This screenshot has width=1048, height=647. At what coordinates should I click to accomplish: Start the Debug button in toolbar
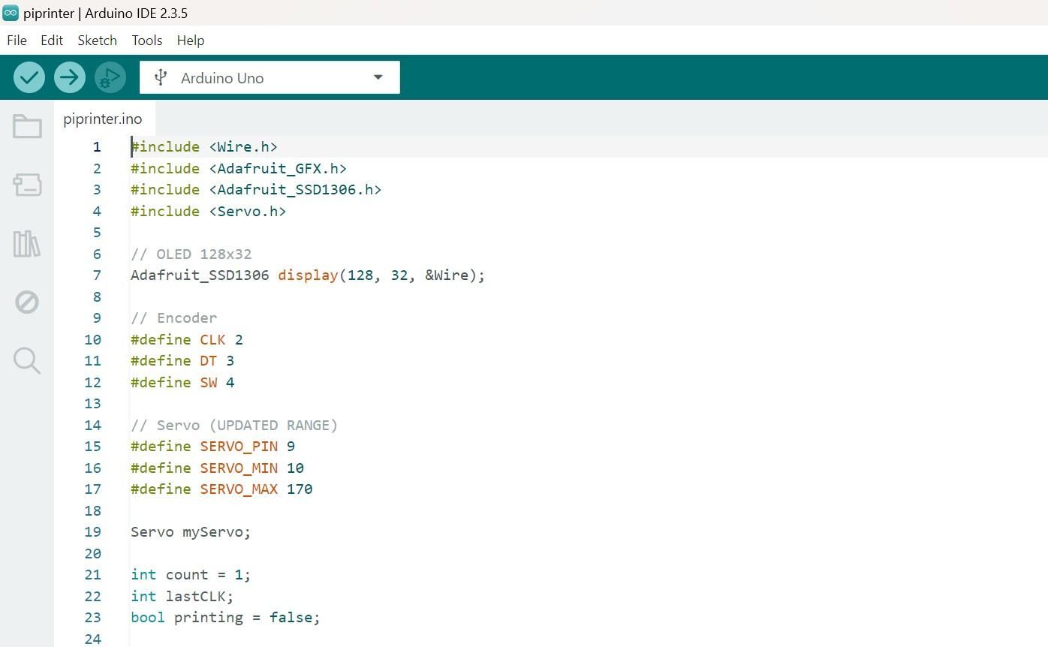pos(110,77)
